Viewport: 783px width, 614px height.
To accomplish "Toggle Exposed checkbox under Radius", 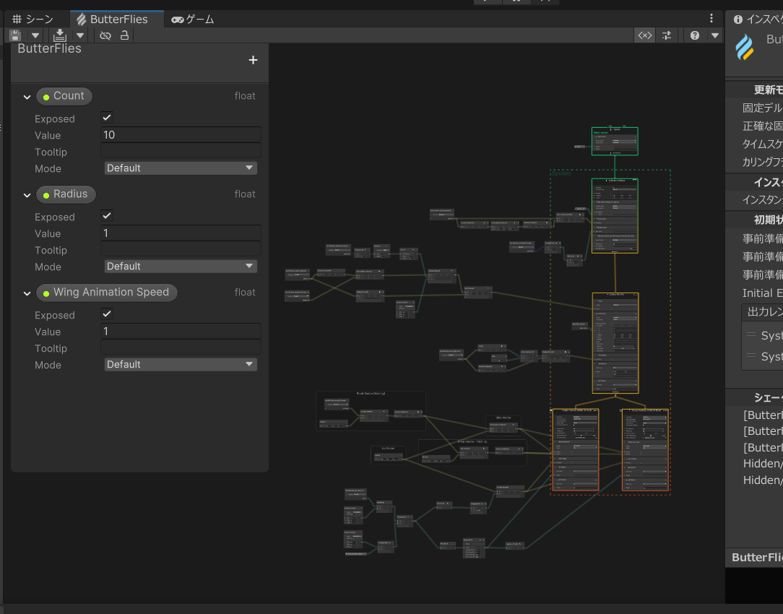I will tap(107, 216).
